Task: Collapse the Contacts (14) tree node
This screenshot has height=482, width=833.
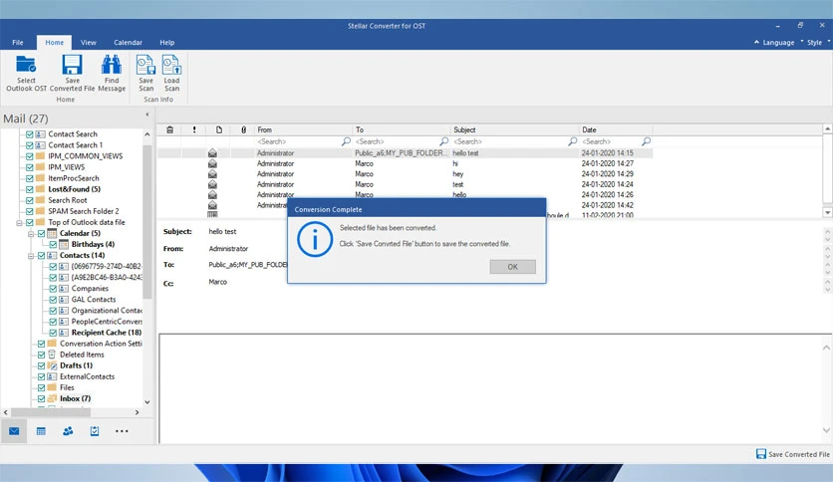Action: (31, 255)
